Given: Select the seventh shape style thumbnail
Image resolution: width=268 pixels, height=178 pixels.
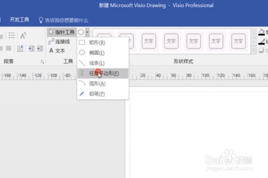Looking at the screenshot, I should (x=238, y=41).
